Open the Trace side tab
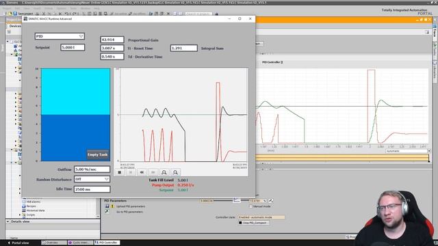The image size is (438, 246). tap(435, 32)
